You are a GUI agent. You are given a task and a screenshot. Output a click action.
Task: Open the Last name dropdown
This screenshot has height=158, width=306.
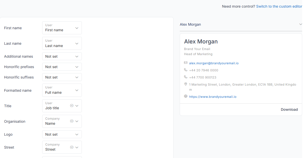(x=62, y=43)
